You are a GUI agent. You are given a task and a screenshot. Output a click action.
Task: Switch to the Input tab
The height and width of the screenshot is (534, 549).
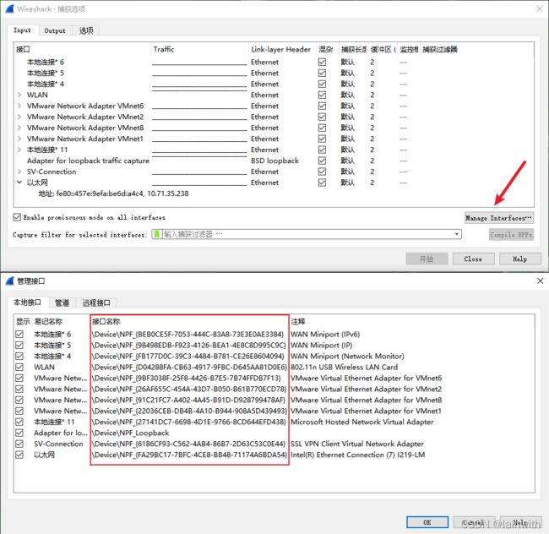[22, 30]
